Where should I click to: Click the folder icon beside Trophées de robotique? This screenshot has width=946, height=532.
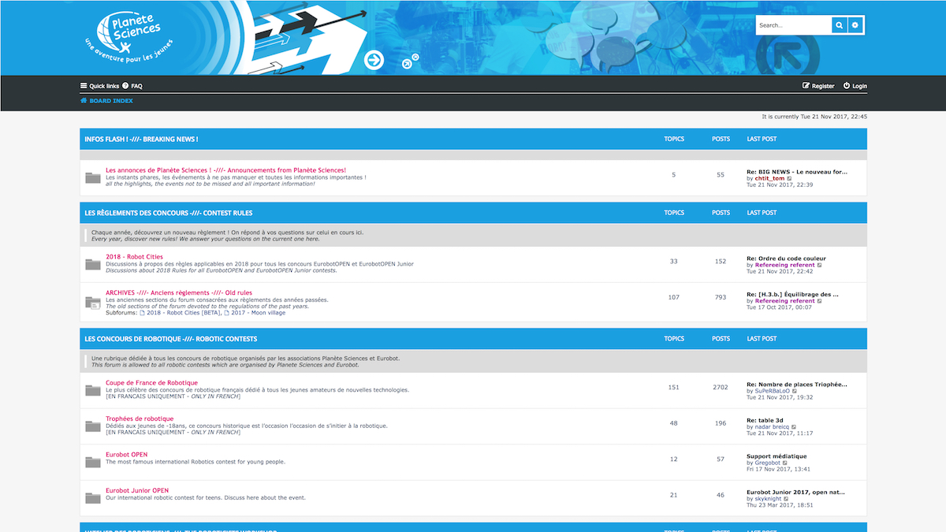(93, 426)
